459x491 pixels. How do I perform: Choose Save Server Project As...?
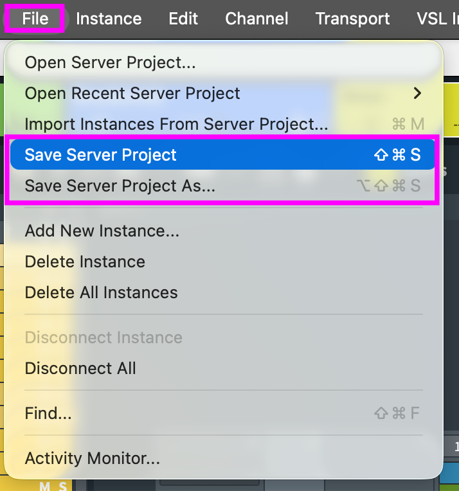[x=120, y=186]
